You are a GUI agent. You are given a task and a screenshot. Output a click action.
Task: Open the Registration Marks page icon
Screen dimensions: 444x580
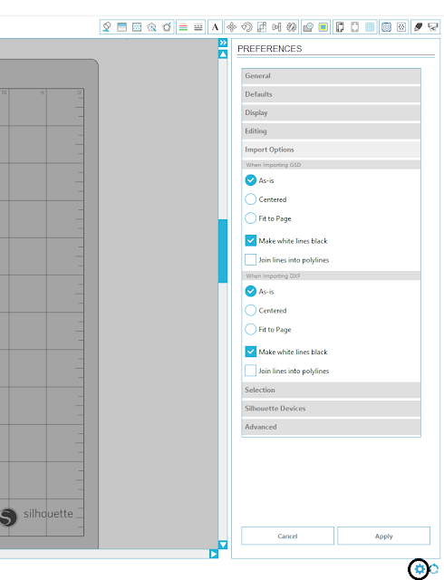354,27
